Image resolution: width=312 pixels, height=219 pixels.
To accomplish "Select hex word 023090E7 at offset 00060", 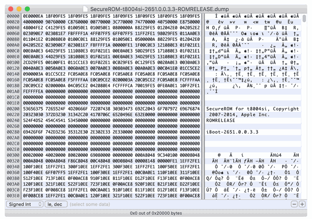I will coord(33,33).
